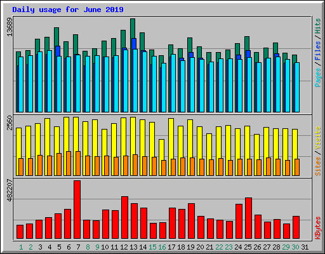Click the 'Files' legend label
Image resolution: width=325 pixels, height=254 pixels.
coord(318,50)
